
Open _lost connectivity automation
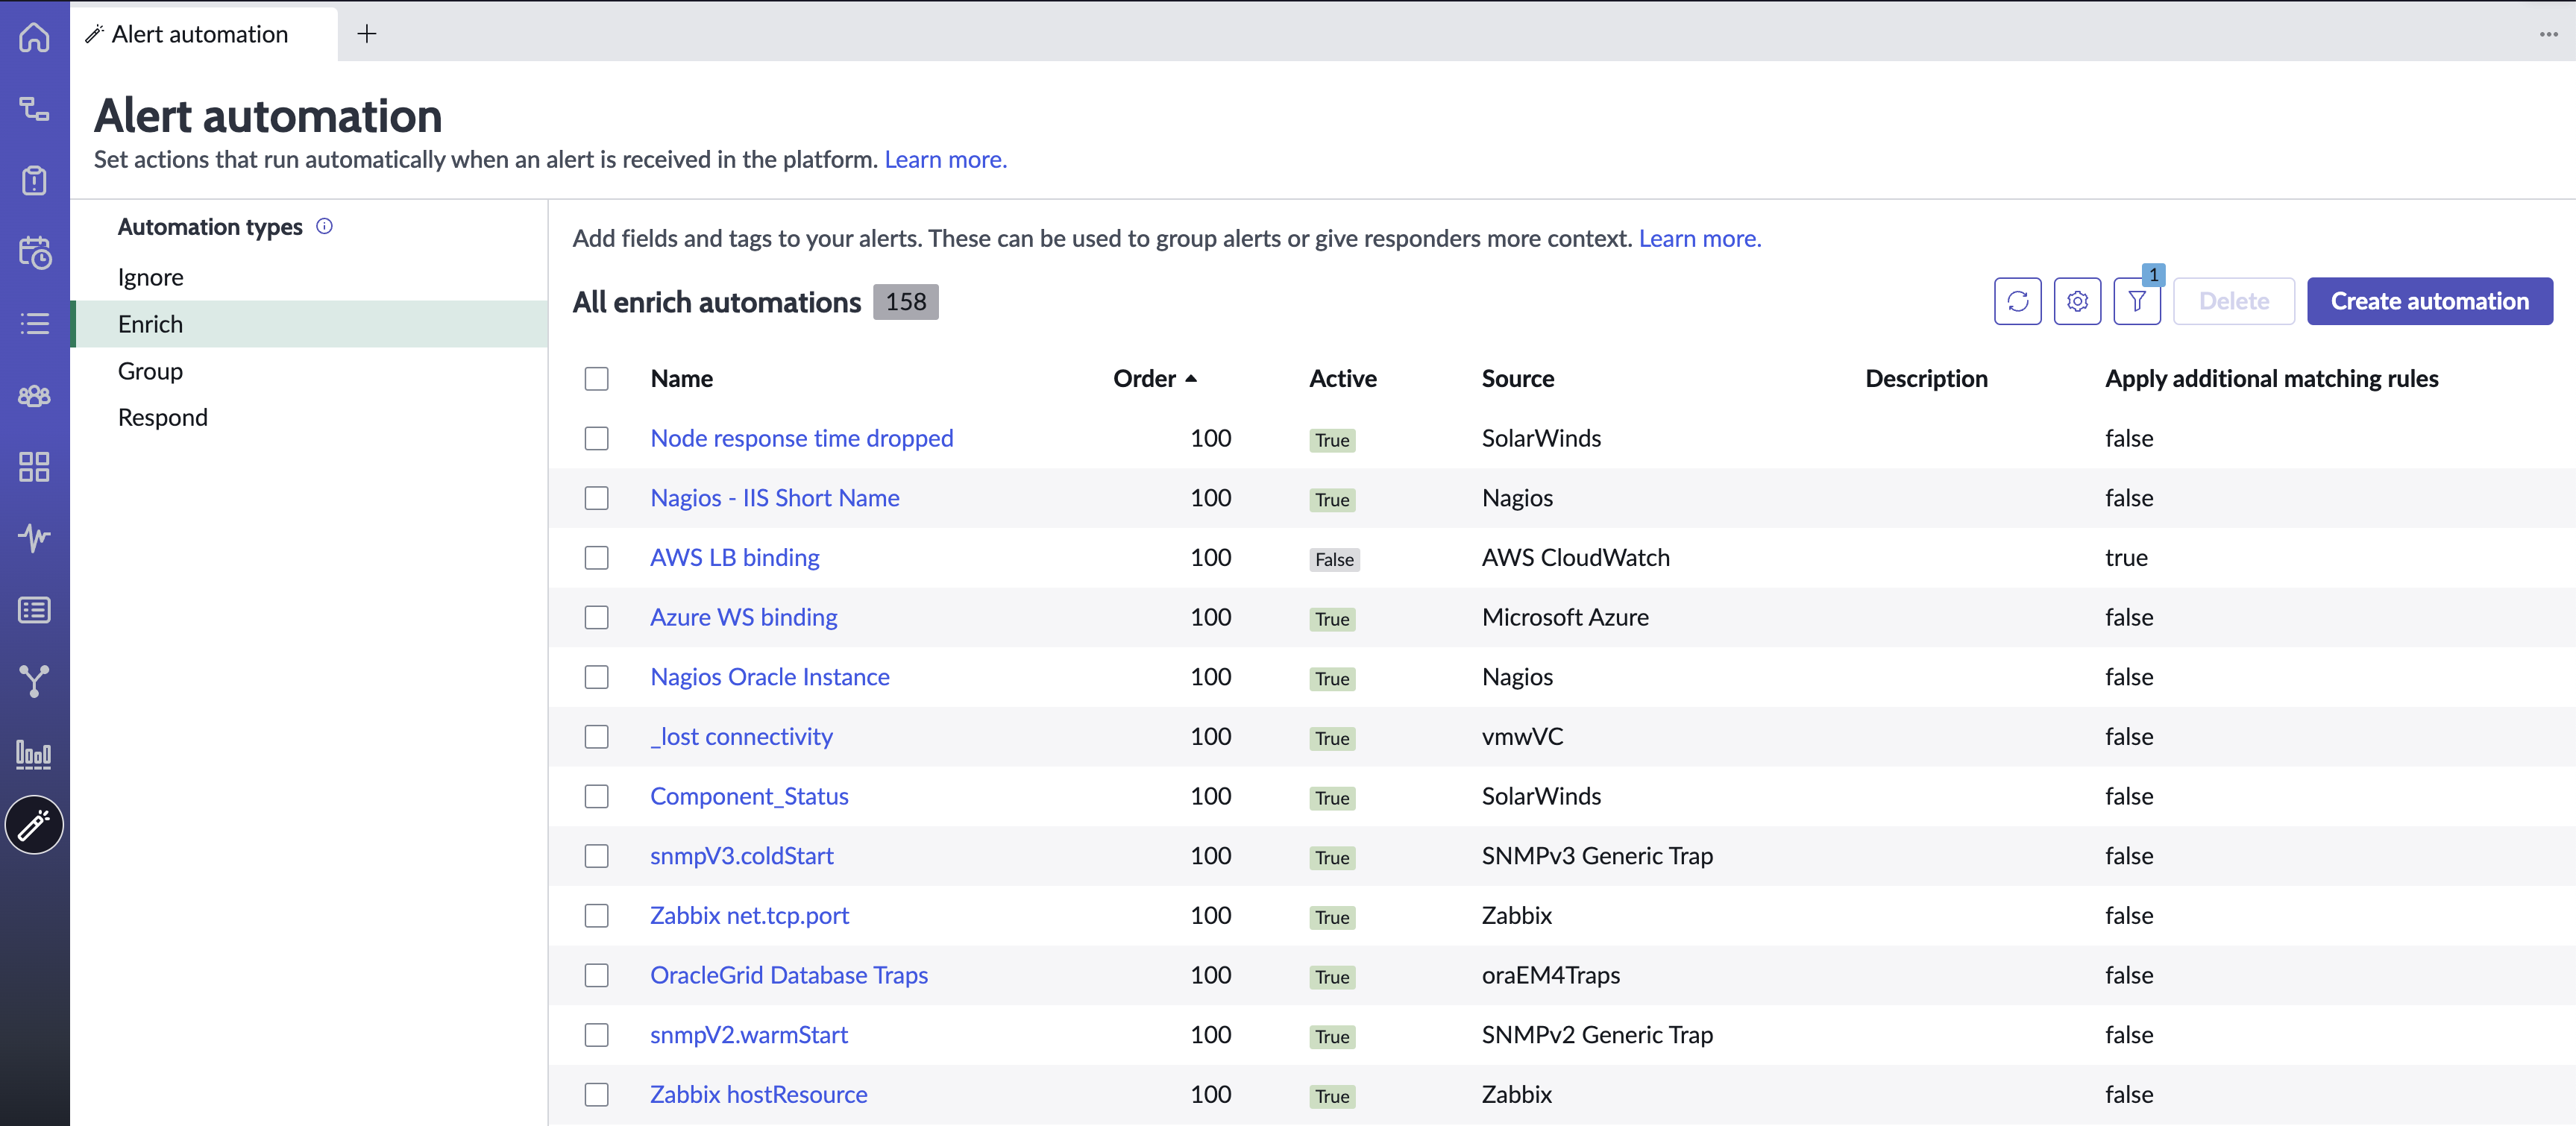(741, 736)
